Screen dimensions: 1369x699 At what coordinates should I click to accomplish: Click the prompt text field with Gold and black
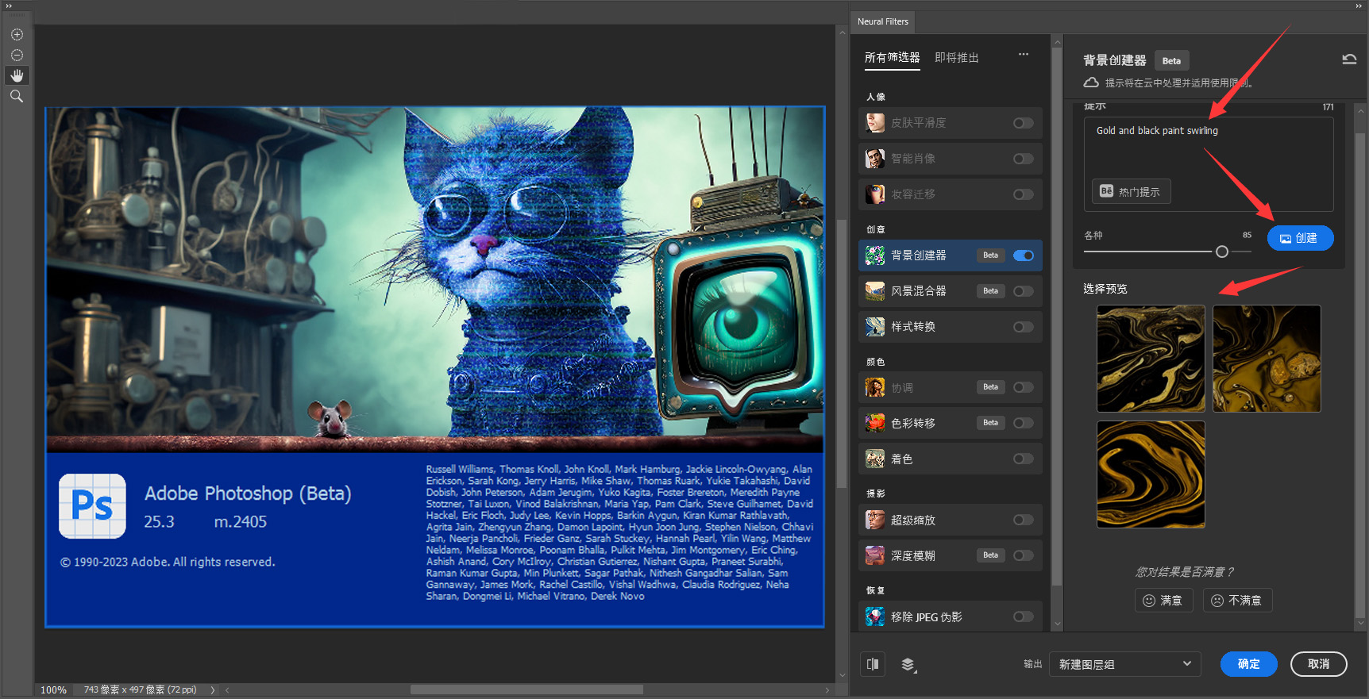[1208, 163]
